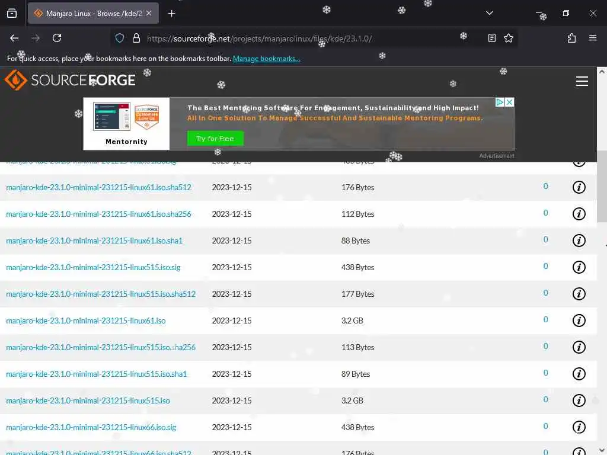This screenshot has height=455, width=607.
Task: Reload the current page
Action: coord(57,38)
